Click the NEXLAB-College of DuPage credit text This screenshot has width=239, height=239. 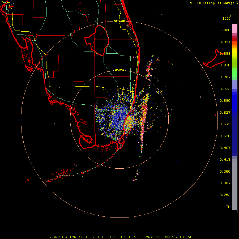[214, 3]
